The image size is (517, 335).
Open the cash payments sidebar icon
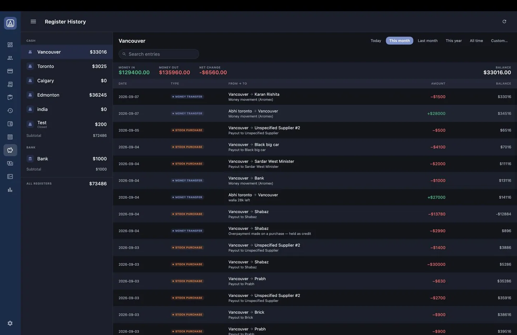pos(10,163)
